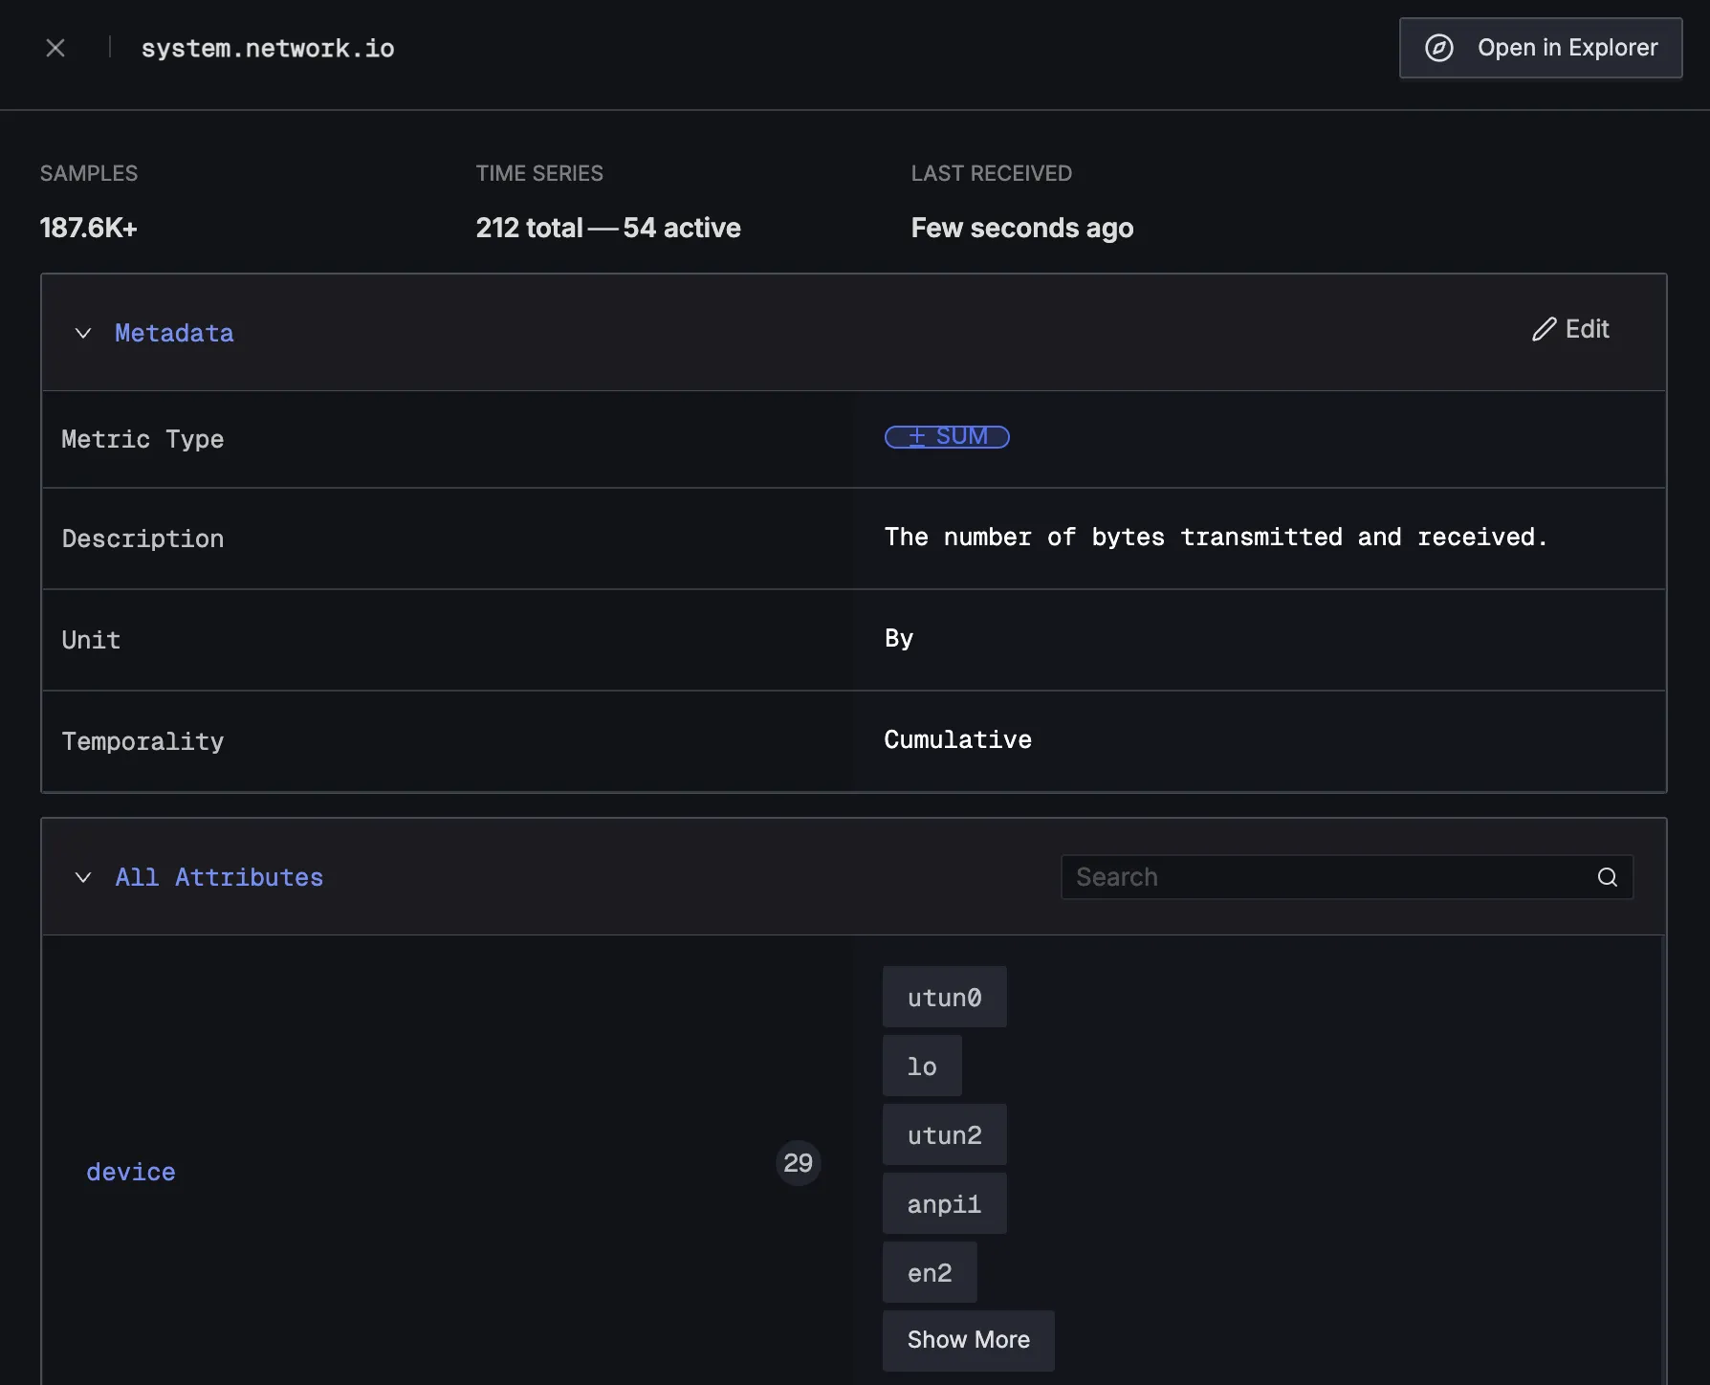
Task: Click the X icon to close the metric panel
Action: 55,47
